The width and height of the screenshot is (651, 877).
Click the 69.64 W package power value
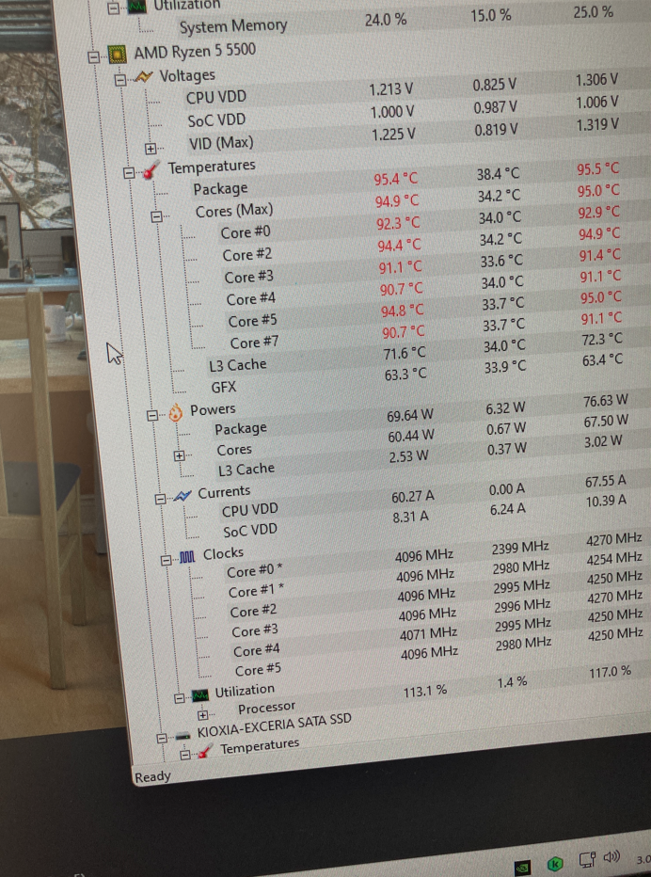pyautogui.click(x=410, y=416)
